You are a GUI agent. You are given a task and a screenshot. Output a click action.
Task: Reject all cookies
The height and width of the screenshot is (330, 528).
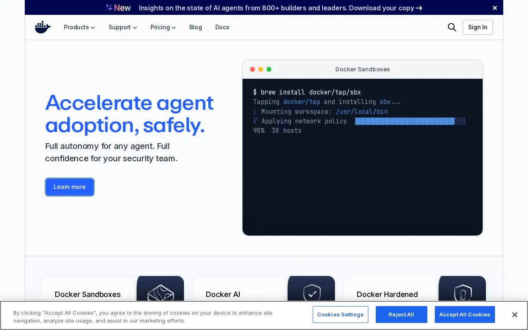pyautogui.click(x=401, y=315)
